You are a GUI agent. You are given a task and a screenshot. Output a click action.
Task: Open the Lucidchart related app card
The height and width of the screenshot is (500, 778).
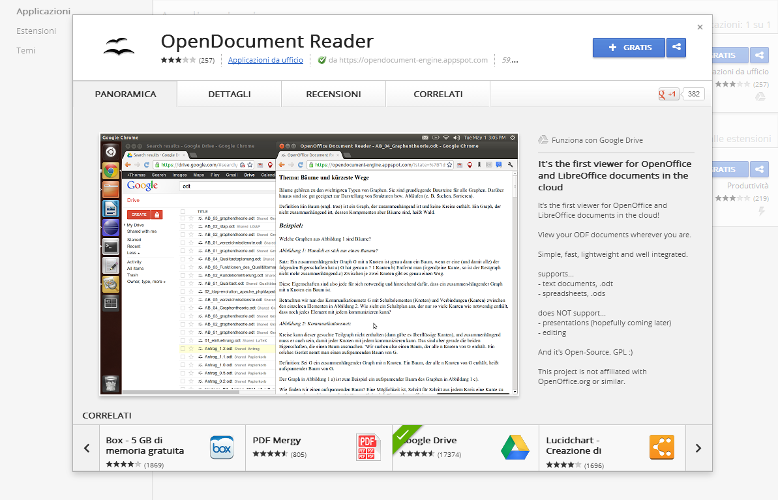coord(612,448)
